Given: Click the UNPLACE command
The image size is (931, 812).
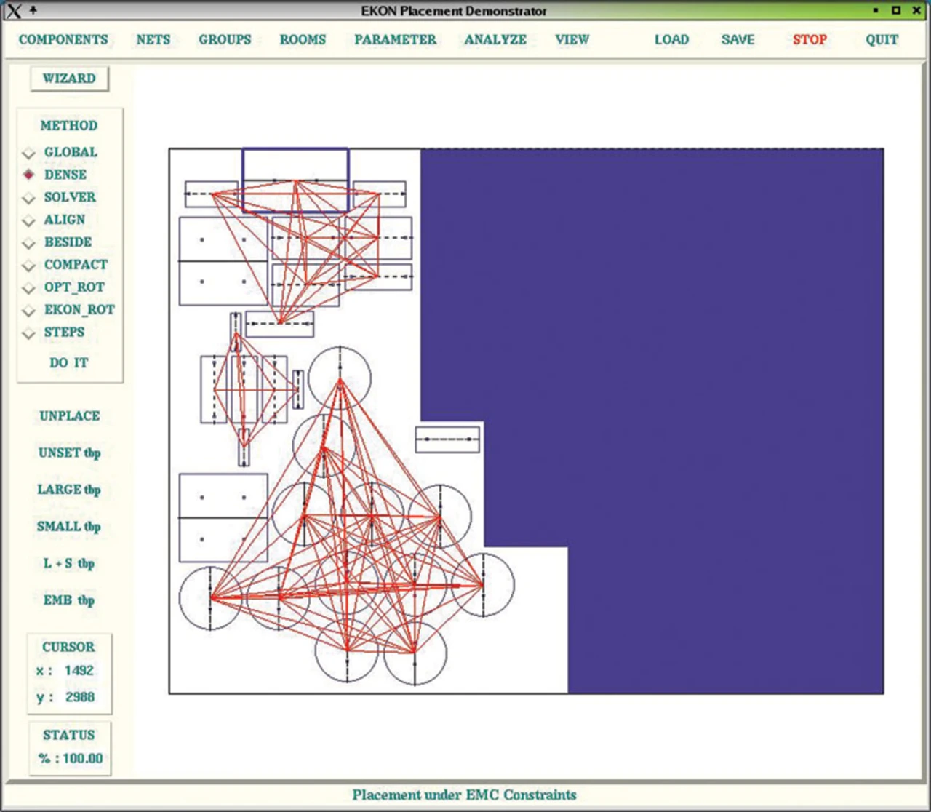Looking at the screenshot, I should (70, 416).
